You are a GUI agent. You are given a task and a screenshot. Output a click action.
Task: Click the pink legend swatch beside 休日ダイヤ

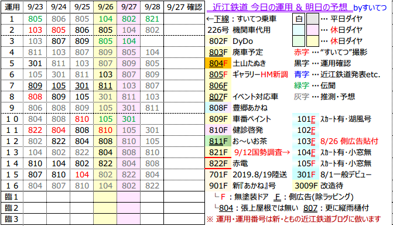click(x=312, y=30)
